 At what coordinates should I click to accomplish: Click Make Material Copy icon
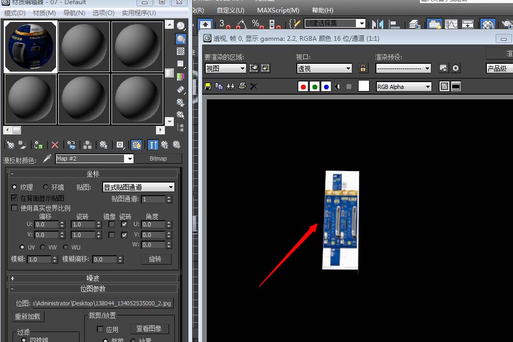coord(71,145)
